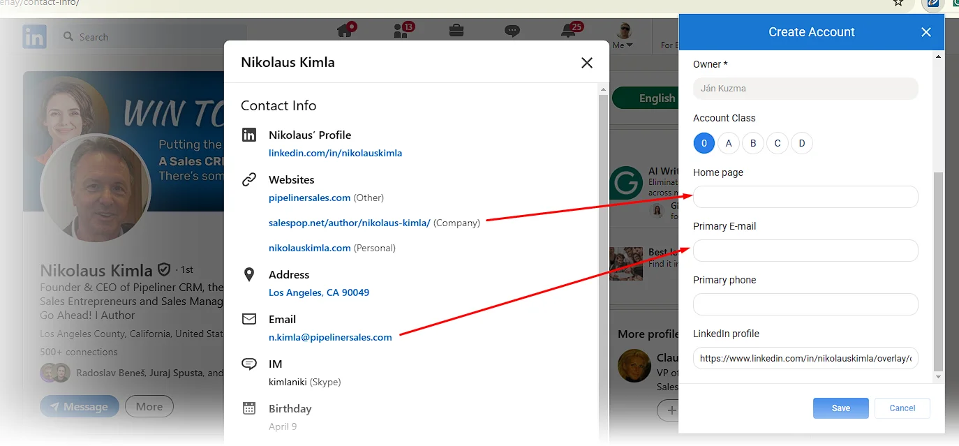959x446 pixels.
Task: Close the Create Account panel
Action: point(926,32)
